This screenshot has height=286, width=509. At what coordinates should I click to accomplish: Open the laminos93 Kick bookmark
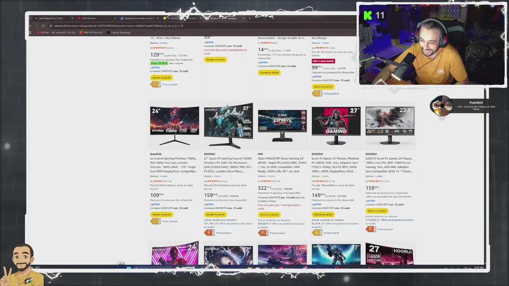(64, 33)
